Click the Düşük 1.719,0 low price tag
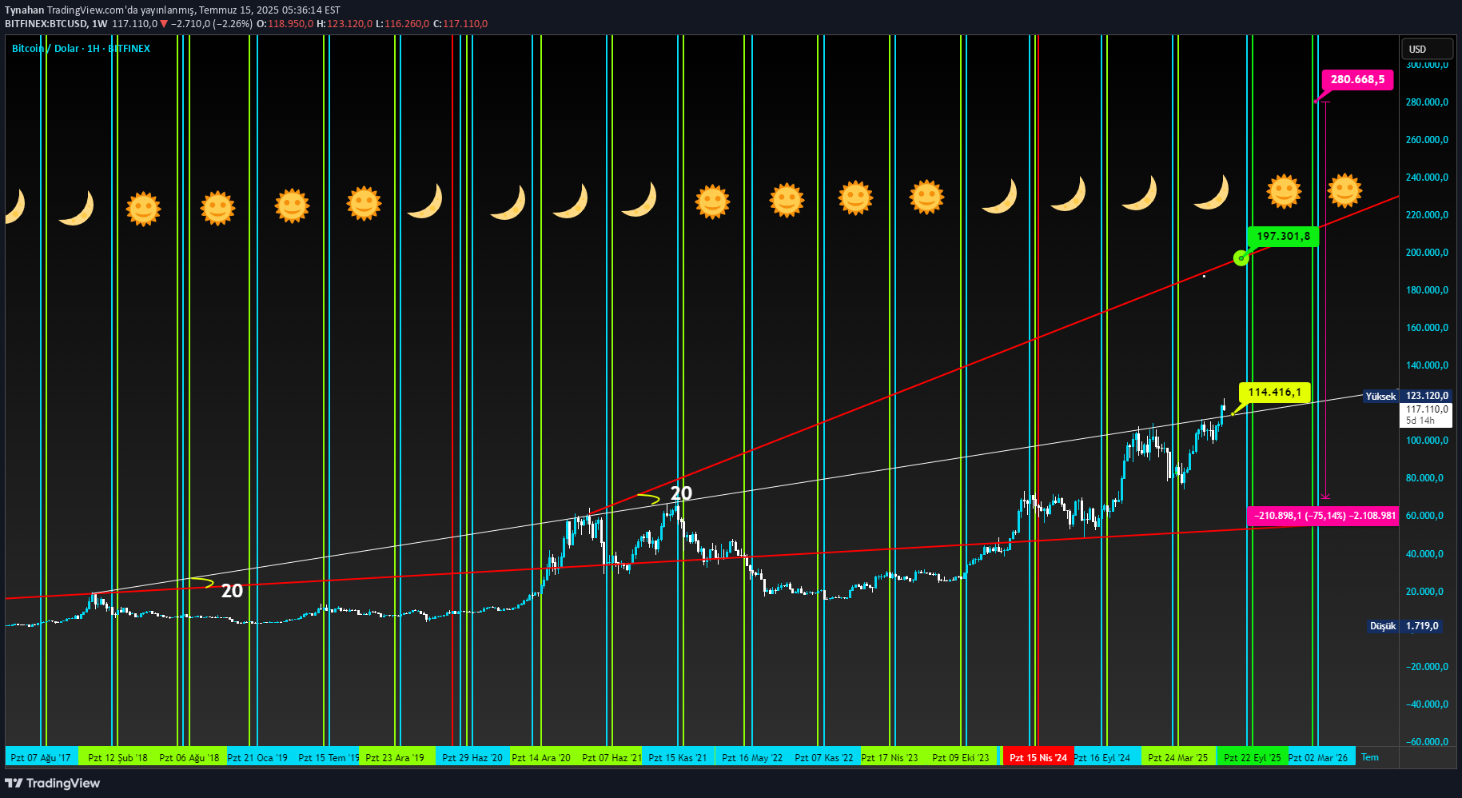Image resolution: width=1462 pixels, height=798 pixels. pos(1404,626)
